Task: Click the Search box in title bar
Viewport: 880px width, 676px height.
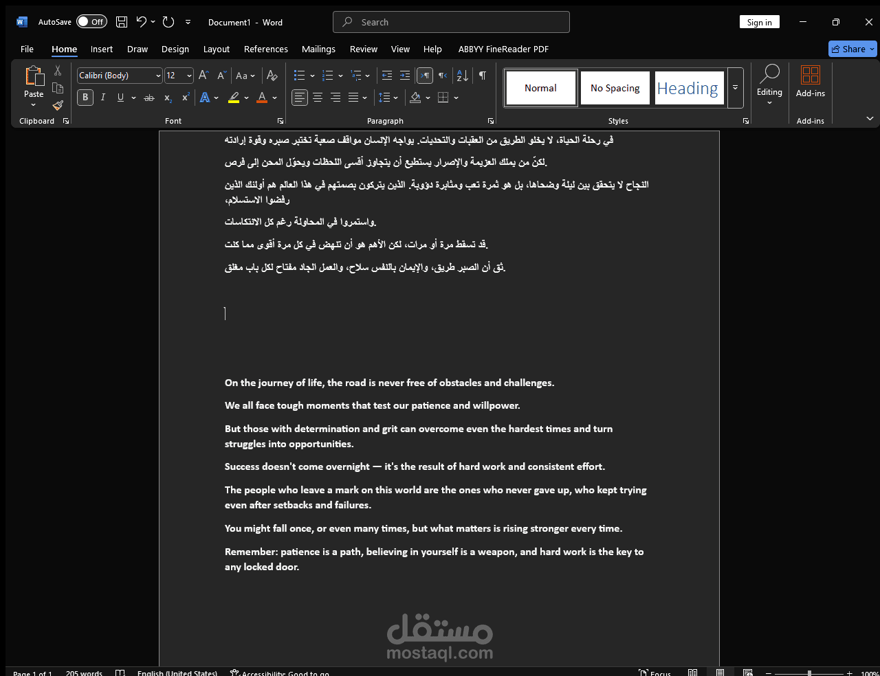Action: 451,22
